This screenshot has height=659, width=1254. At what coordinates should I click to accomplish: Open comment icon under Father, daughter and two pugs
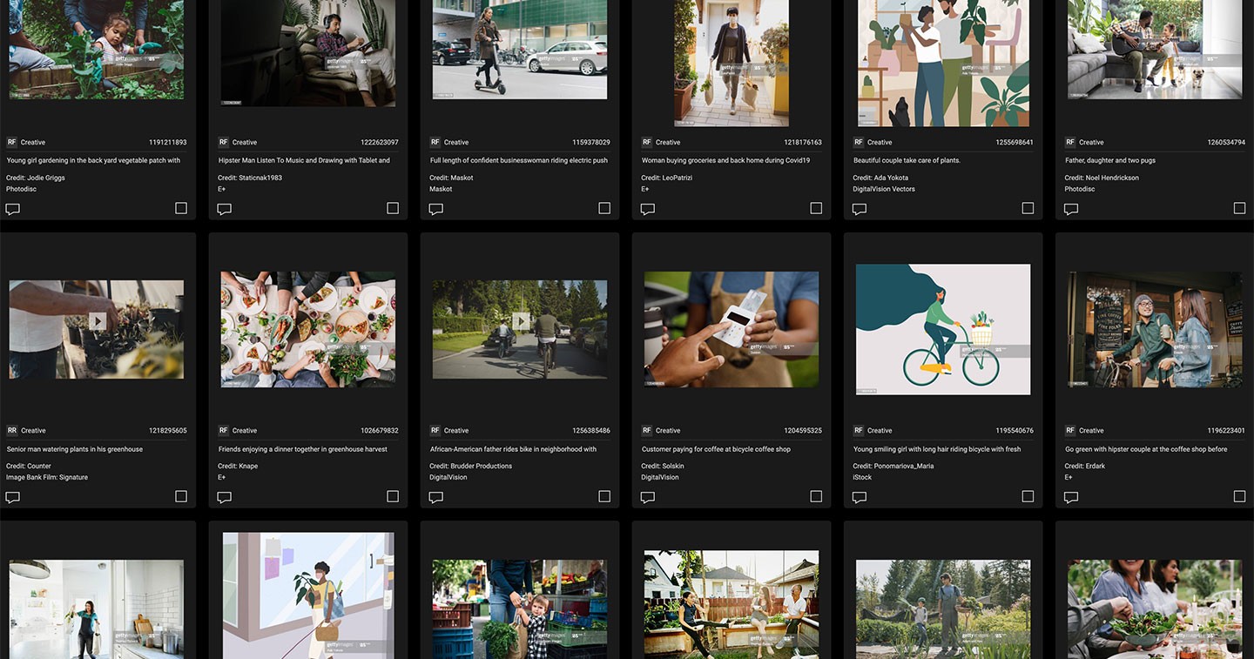pos(1071,209)
